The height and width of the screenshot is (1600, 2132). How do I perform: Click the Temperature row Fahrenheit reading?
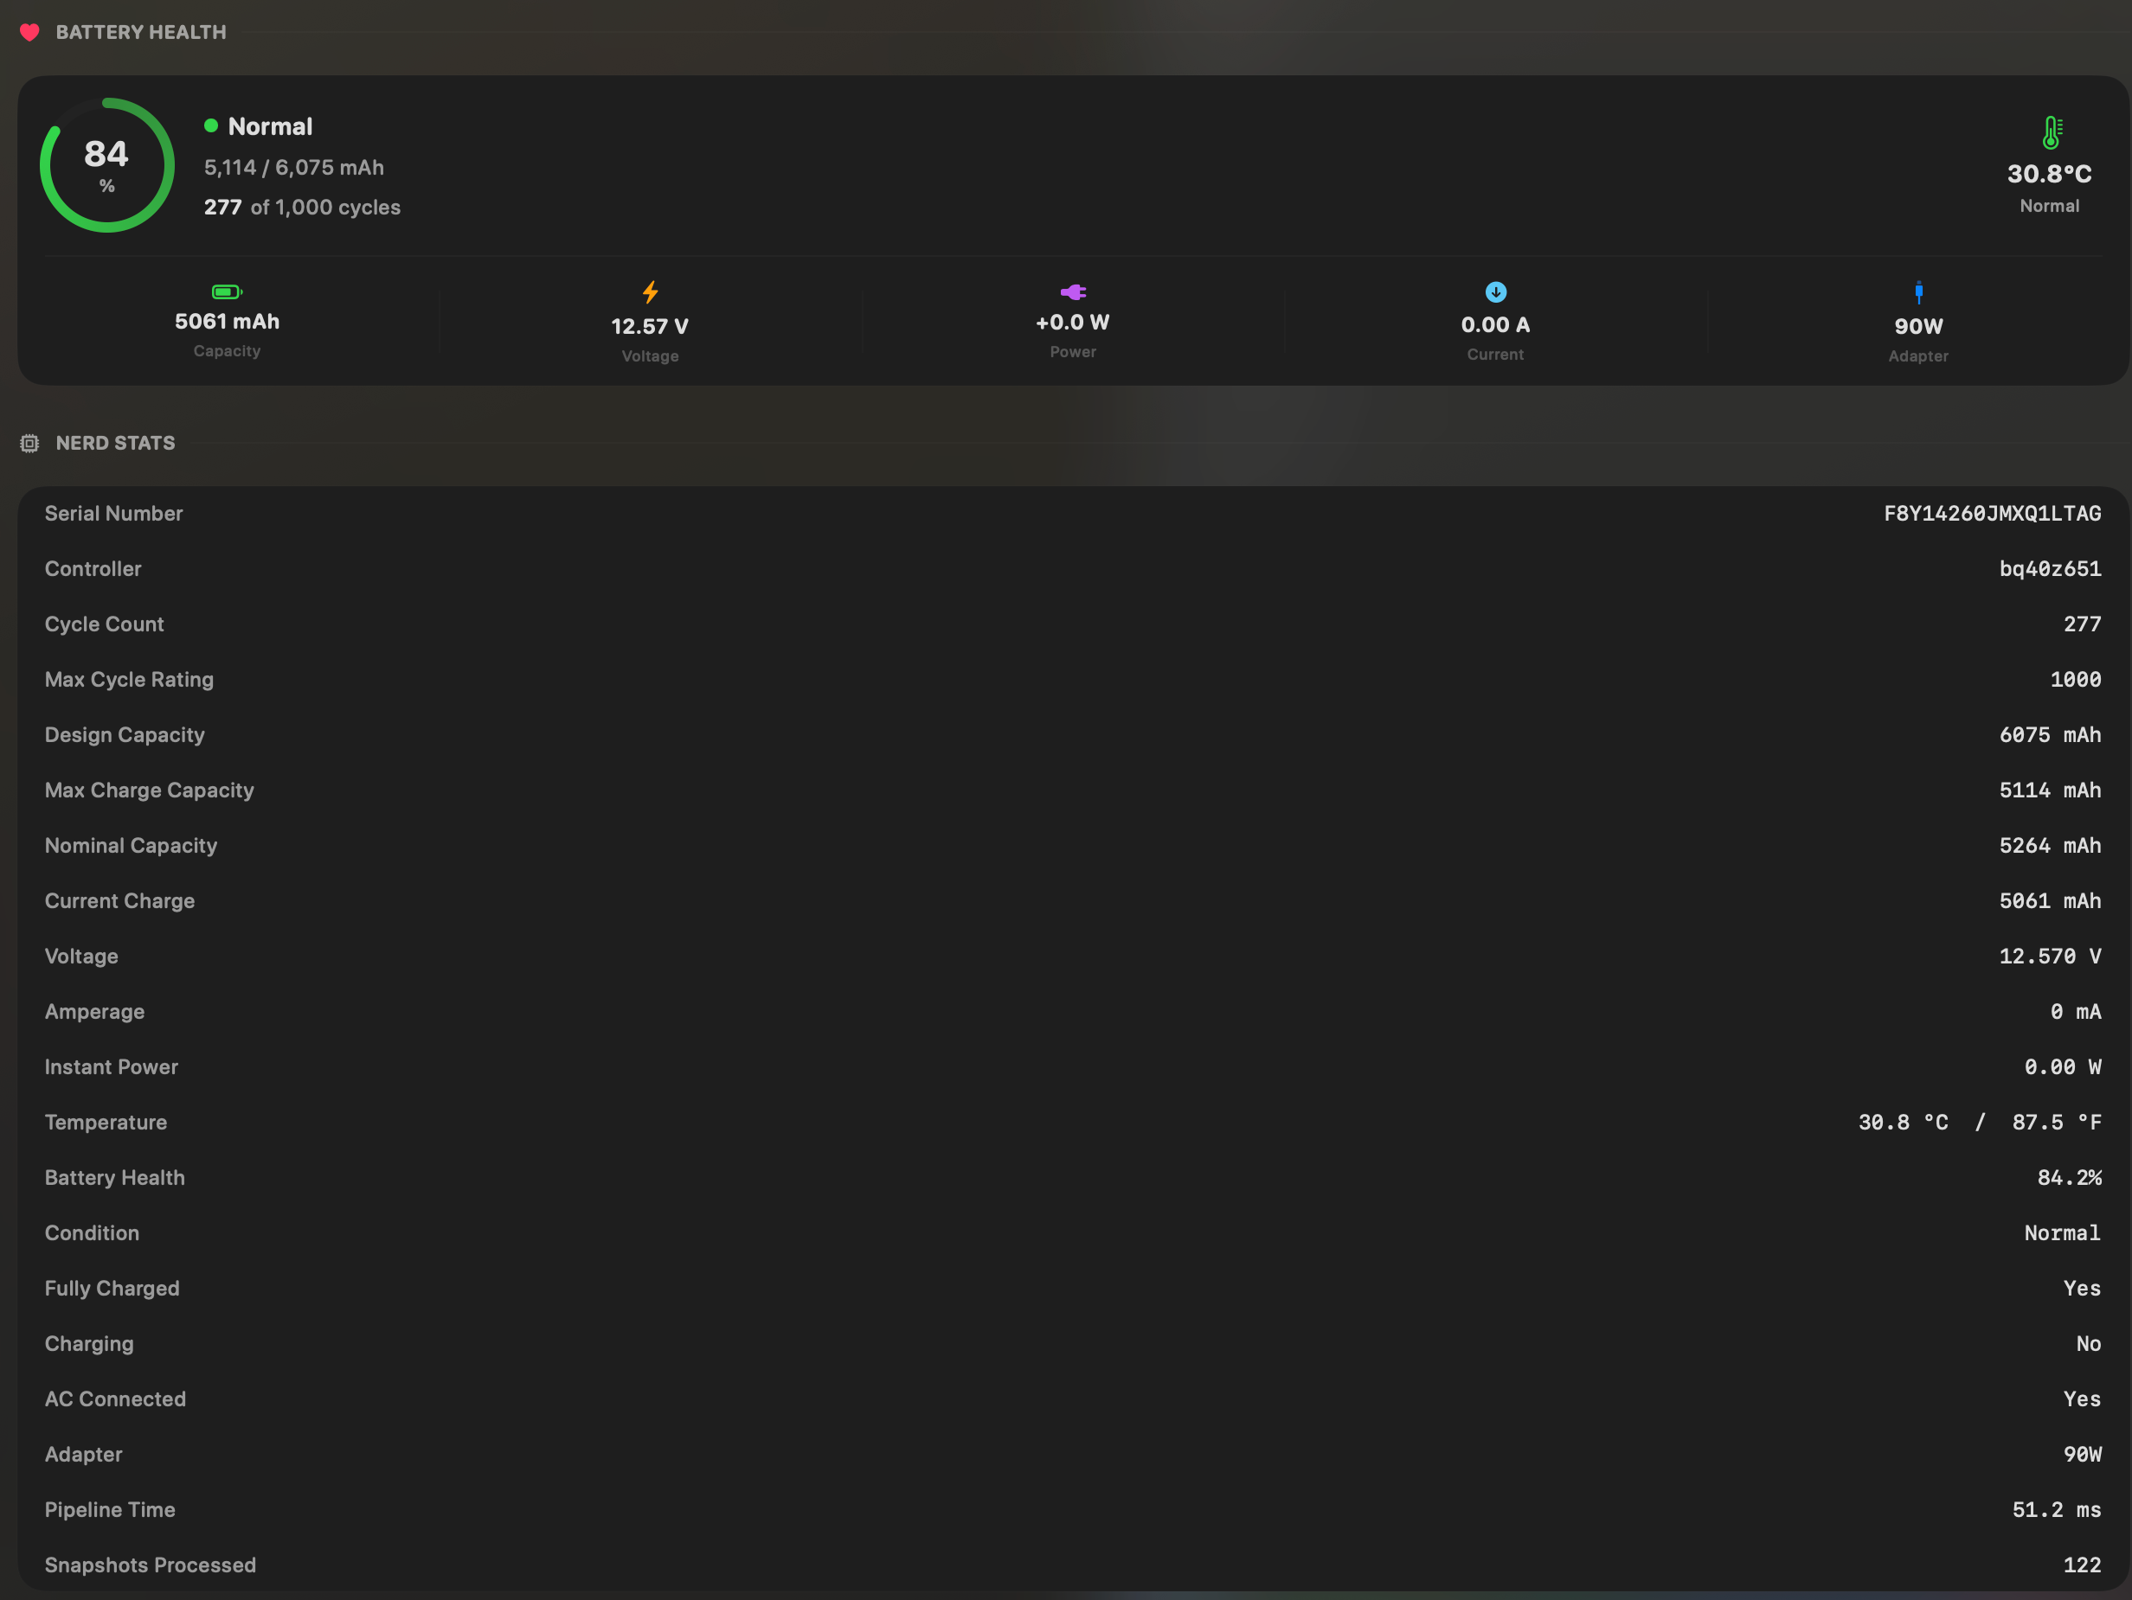pyautogui.click(x=2056, y=1123)
